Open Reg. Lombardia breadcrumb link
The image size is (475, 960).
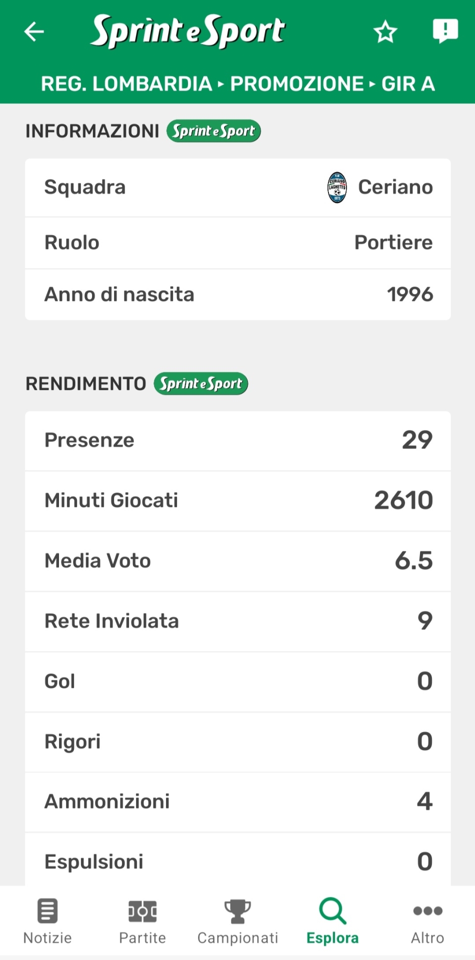point(126,84)
